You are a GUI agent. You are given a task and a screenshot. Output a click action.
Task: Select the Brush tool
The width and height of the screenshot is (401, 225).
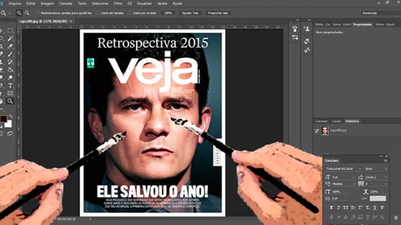tap(10, 54)
